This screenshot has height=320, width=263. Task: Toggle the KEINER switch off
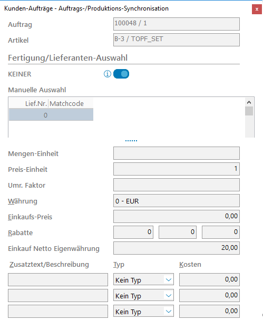point(121,74)
